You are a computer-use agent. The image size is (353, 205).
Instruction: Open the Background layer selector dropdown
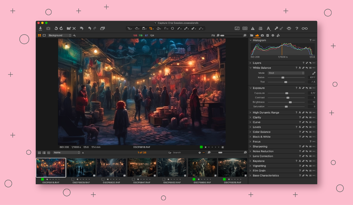click(x=60, y=35)
